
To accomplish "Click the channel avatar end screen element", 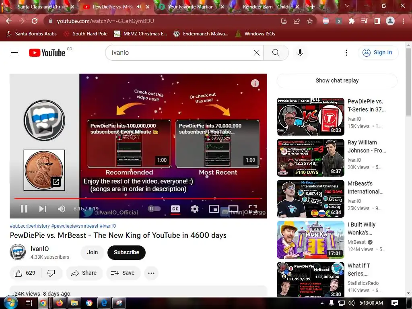I will tap(44, 120).
